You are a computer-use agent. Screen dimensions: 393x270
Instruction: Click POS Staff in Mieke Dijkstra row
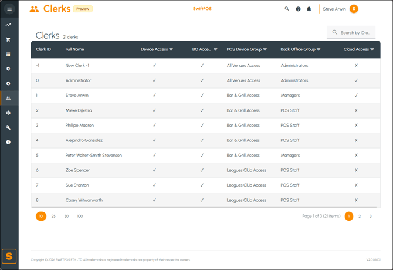[x=290, y=110]
